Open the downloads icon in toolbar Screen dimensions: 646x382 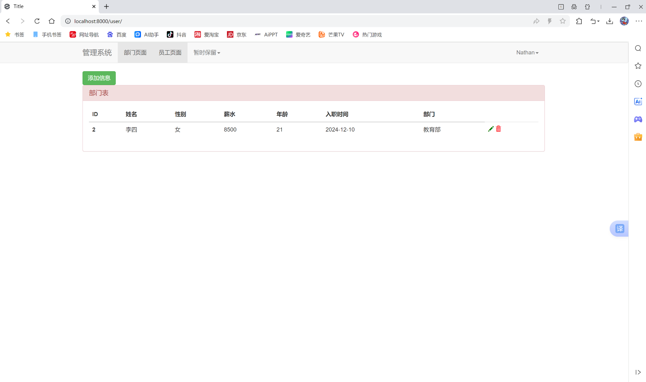[610, 21]
